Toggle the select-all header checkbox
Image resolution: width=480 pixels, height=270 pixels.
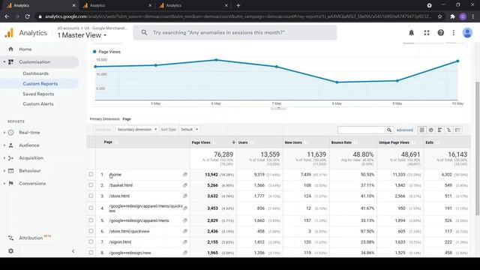coord(91,142)
